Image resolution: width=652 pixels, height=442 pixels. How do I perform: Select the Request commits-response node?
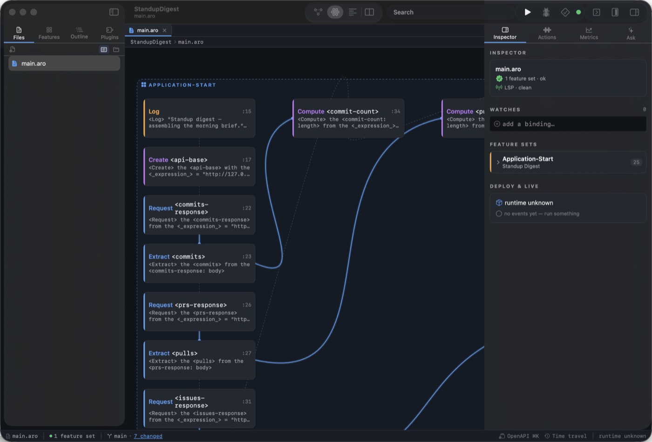(199, 215)
